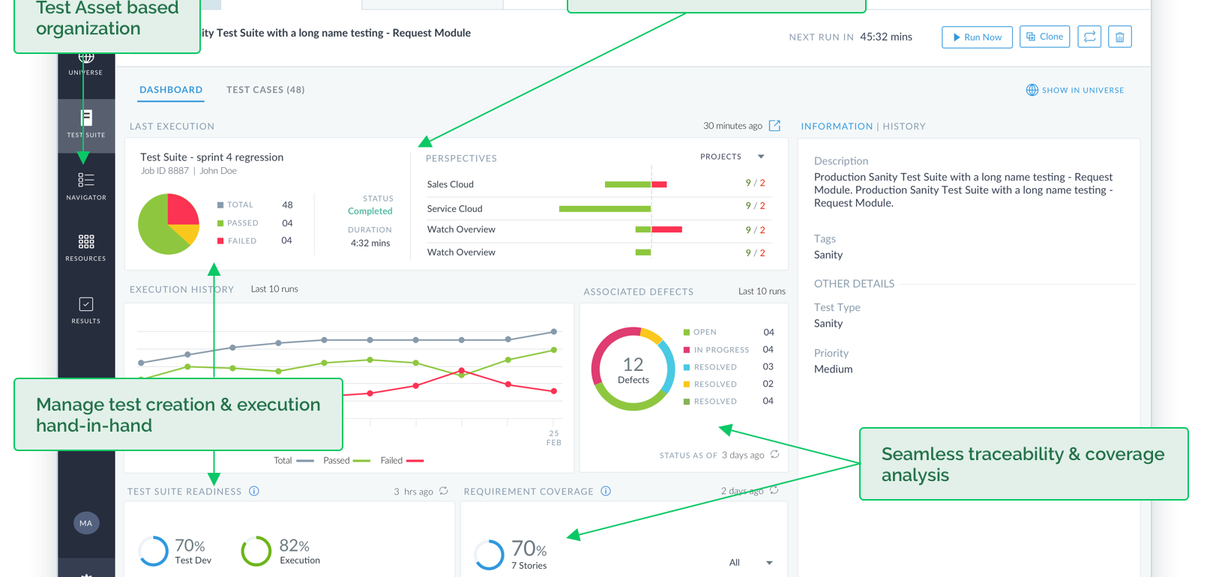This screenshot has height=577, width=1207.
Task: Select the Dashboard tab
Action: pos(171,90)
